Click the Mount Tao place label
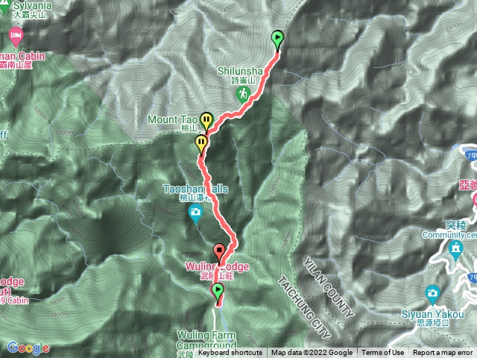 [172, 119]
